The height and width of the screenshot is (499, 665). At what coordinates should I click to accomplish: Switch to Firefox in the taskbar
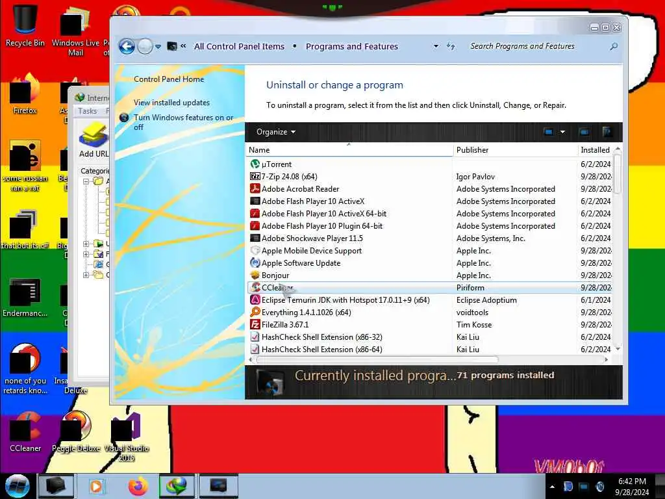click(x=138, y=486)
